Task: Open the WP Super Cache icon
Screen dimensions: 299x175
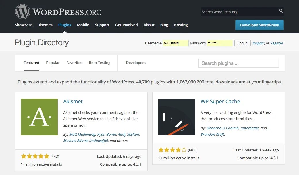Action: [x=177, y=117]
